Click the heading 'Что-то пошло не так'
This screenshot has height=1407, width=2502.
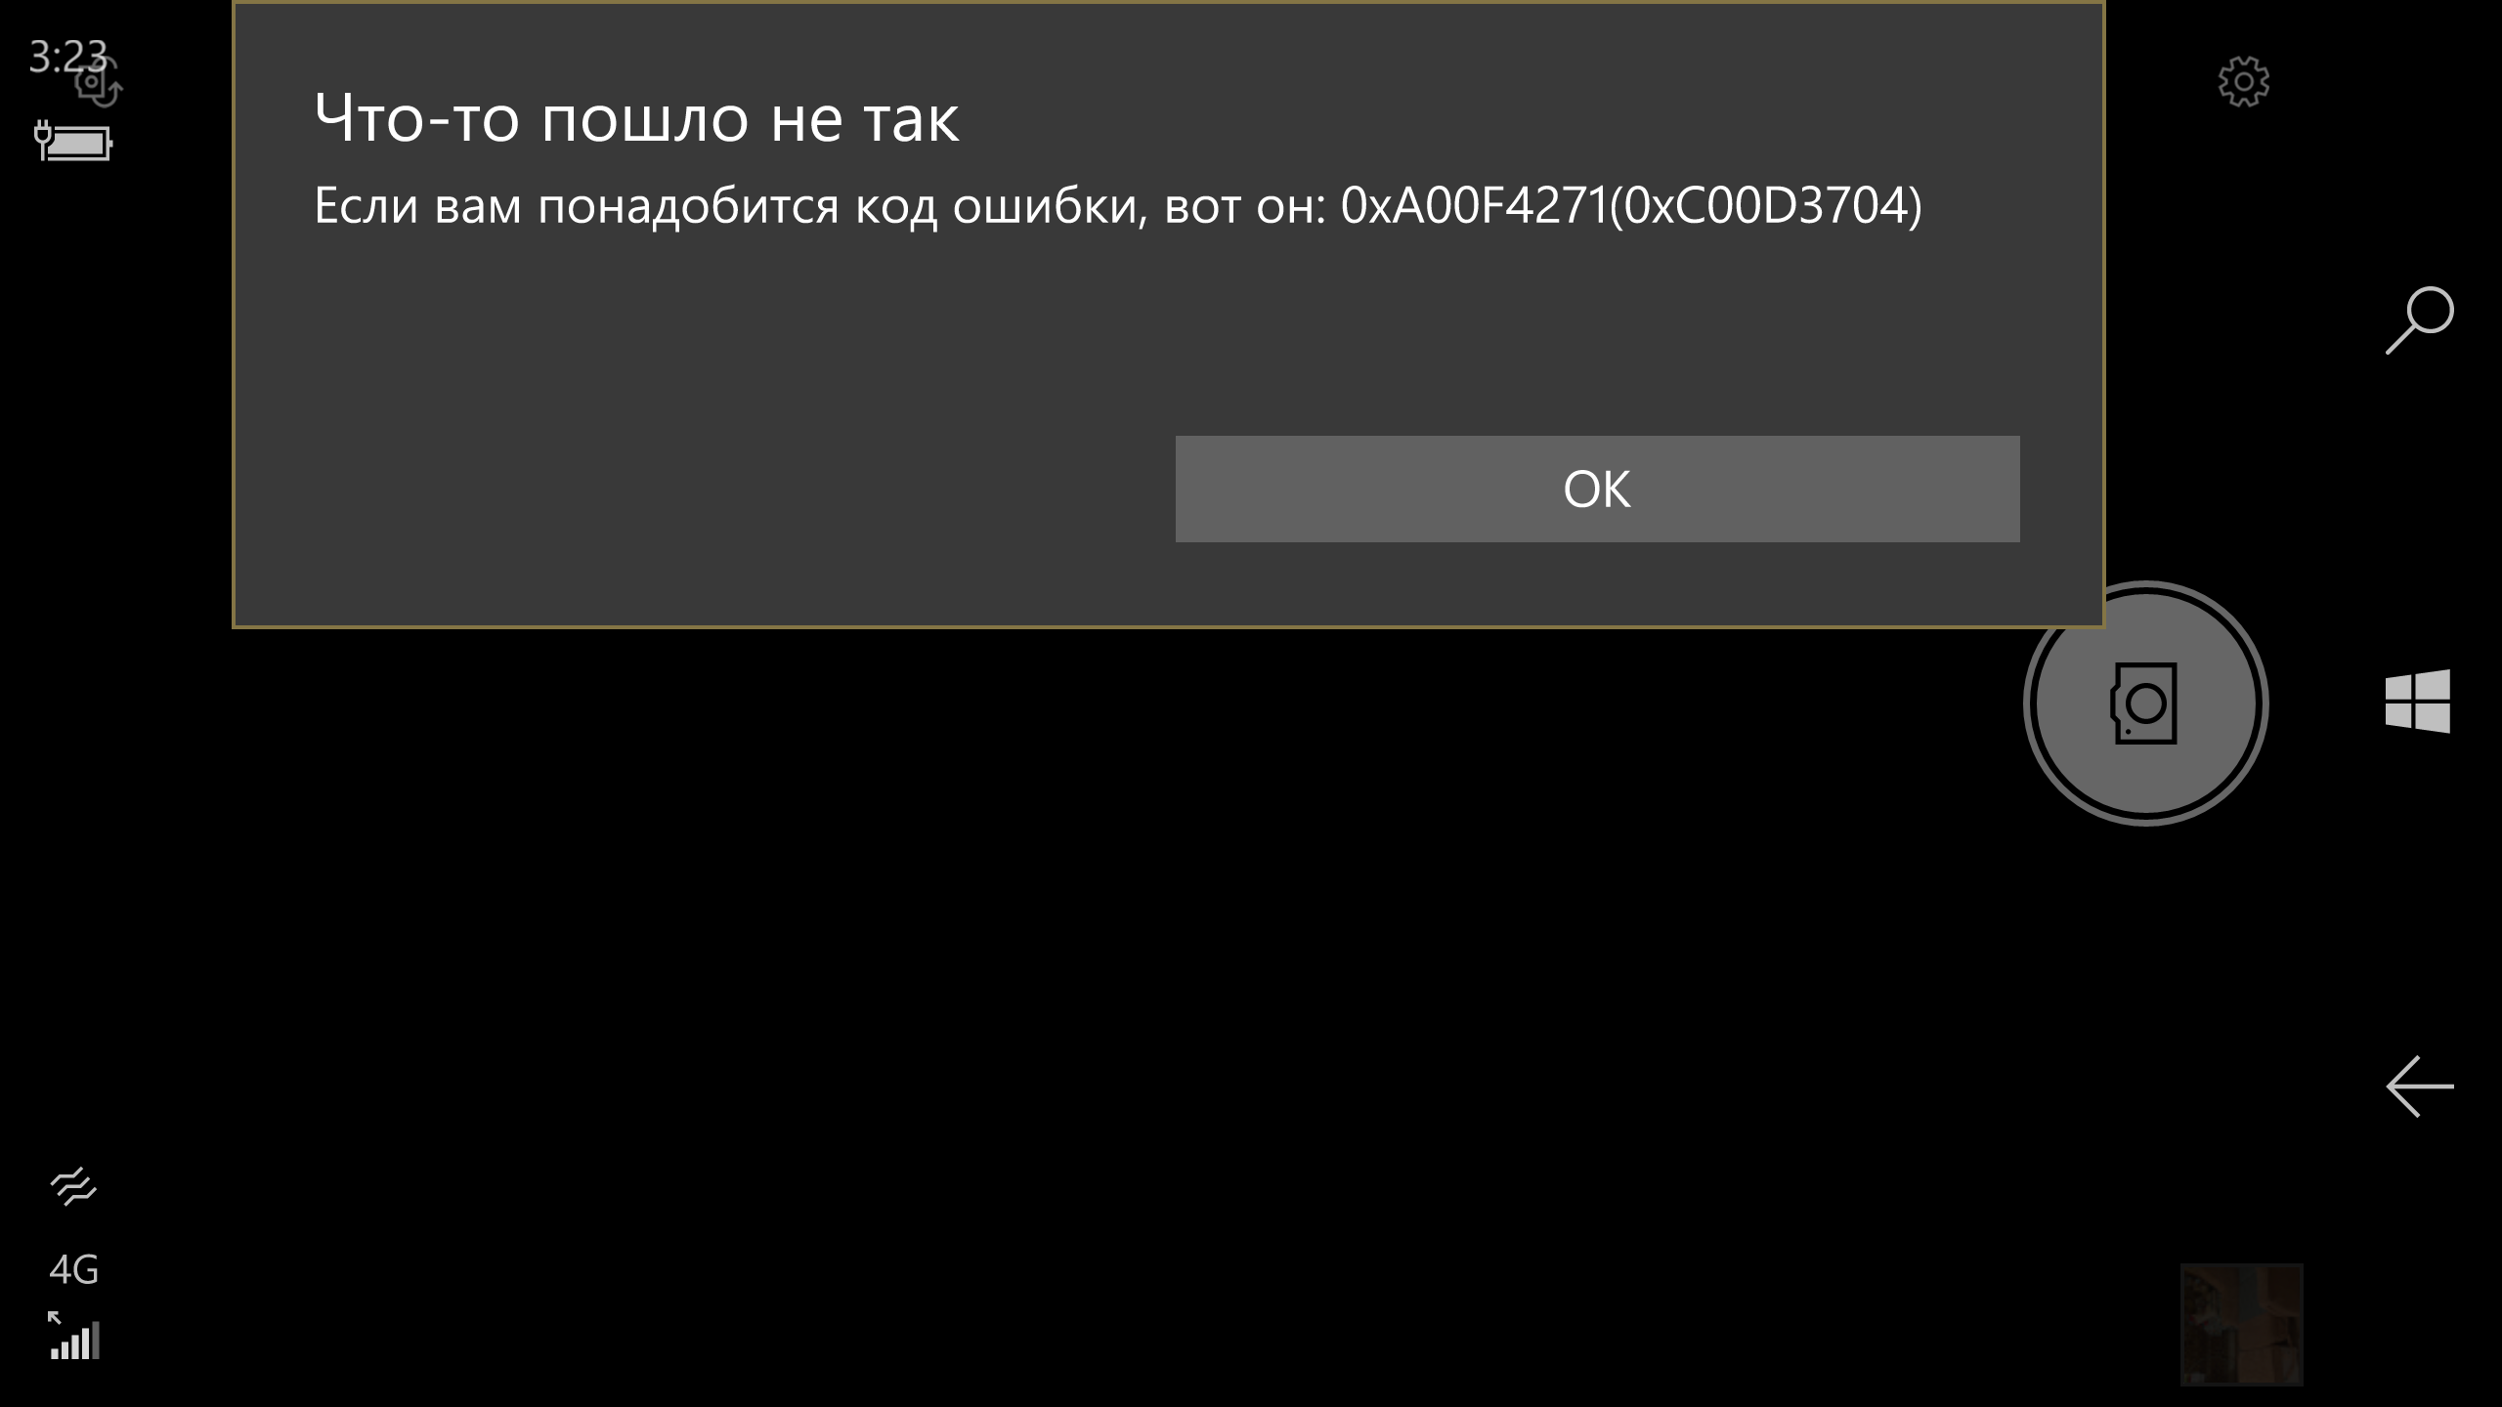point(637,119)
